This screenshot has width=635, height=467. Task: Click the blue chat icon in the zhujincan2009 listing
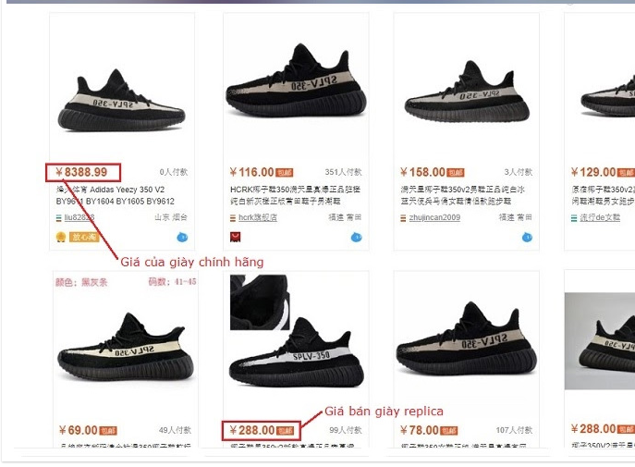point(527,238)
